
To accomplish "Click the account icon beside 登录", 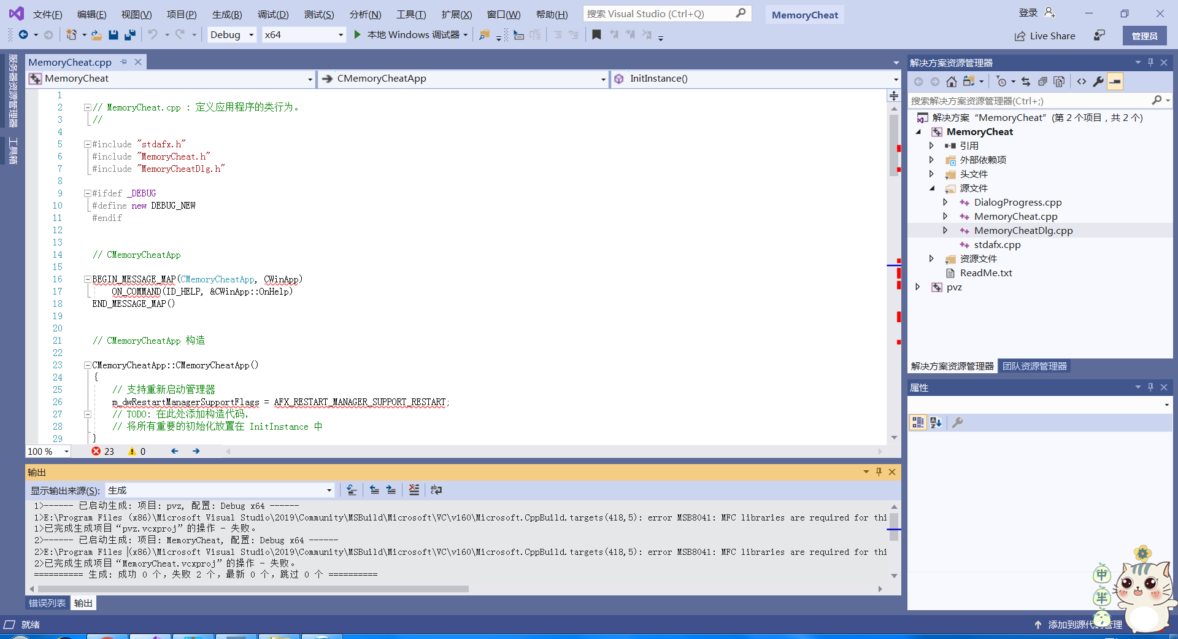I will pyautogui.click(x=1050, y=13).
